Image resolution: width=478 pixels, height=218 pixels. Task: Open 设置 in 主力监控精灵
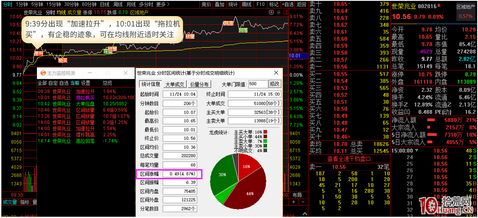point(86,83)
